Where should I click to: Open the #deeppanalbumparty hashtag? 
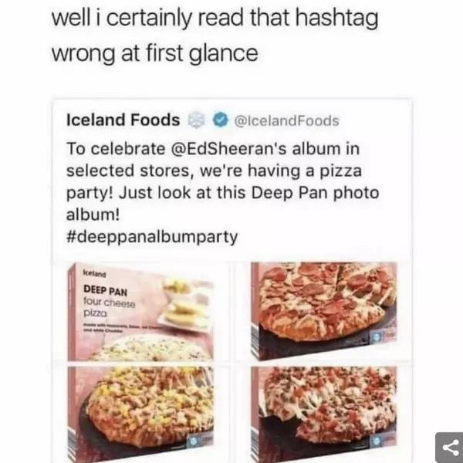tap(152, 237)
